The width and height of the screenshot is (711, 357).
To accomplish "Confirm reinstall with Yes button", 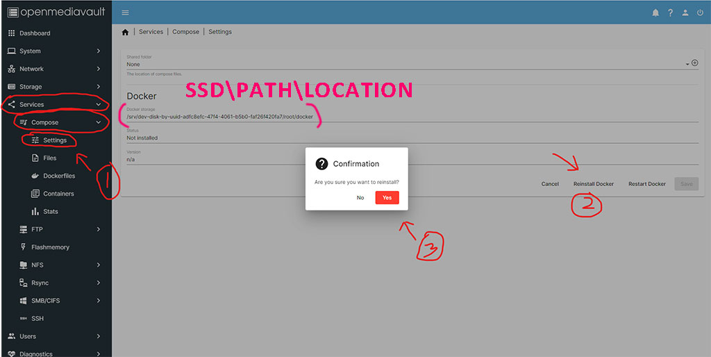I will (x=387, y=198).
